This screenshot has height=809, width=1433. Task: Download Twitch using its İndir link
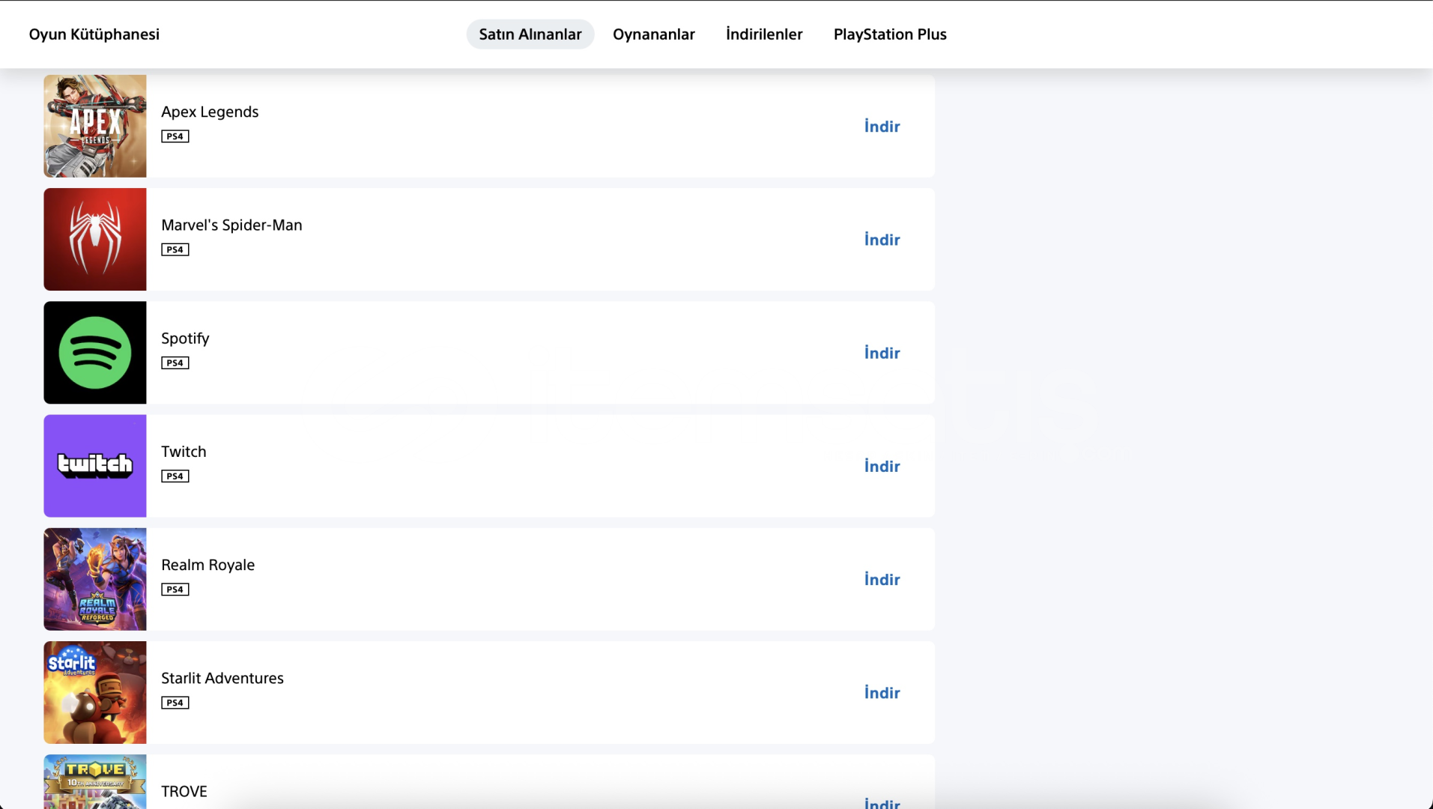coord(882,466)
